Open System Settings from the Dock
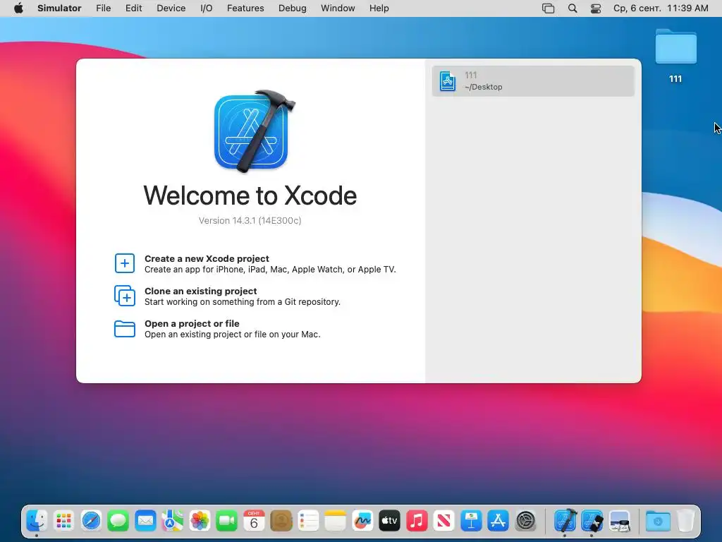This screenshot has width=722, height=542. point(525,522)
